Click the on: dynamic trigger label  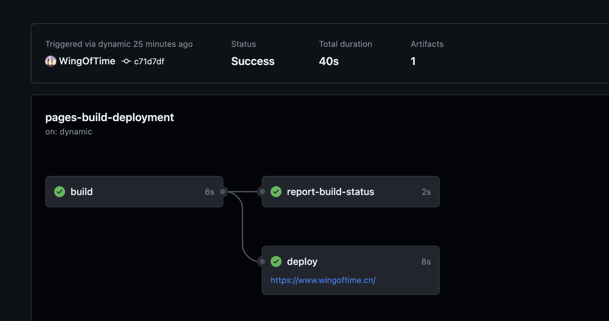point(69,132)
